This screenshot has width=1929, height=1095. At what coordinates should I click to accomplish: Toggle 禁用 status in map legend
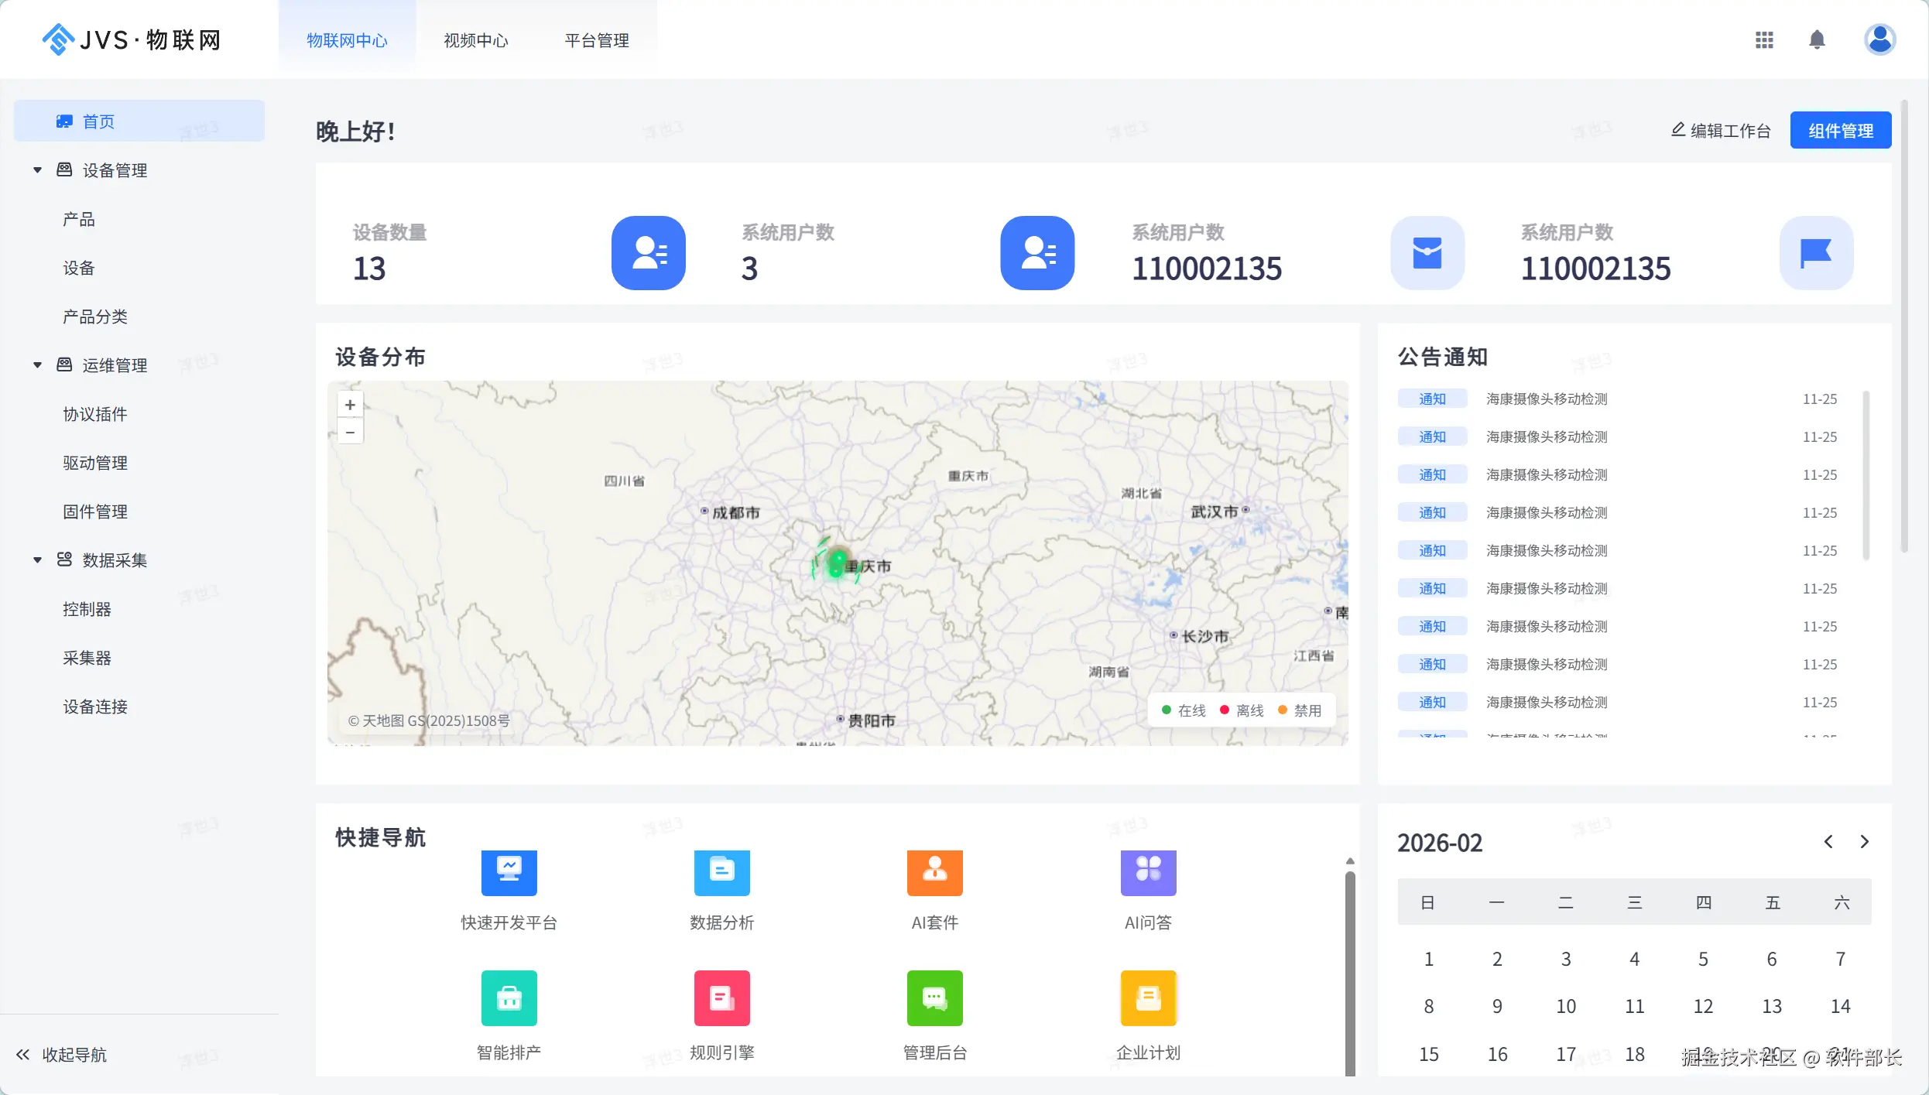tap(1300, 710)
